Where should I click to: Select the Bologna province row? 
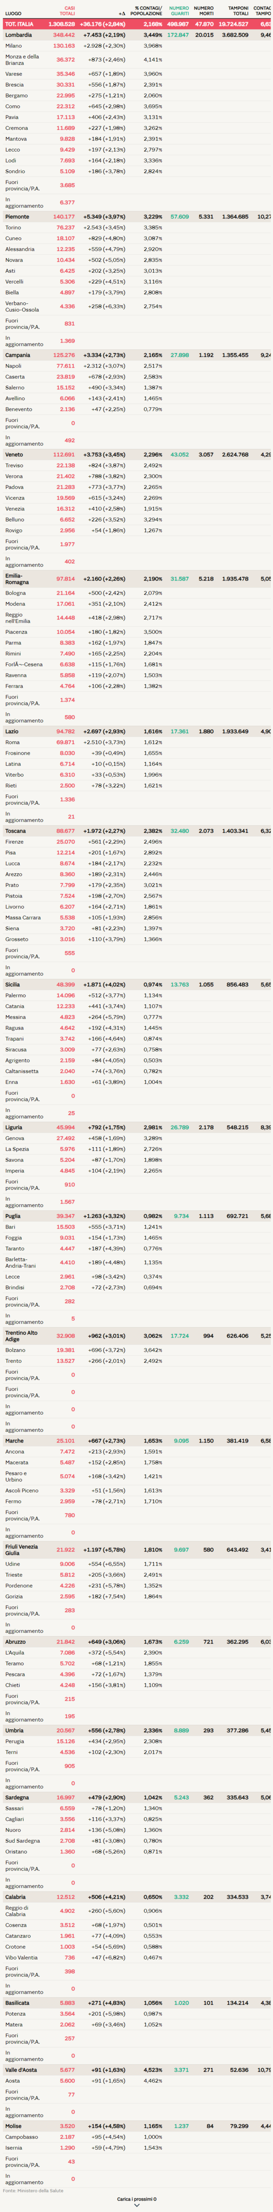point(137,593)
